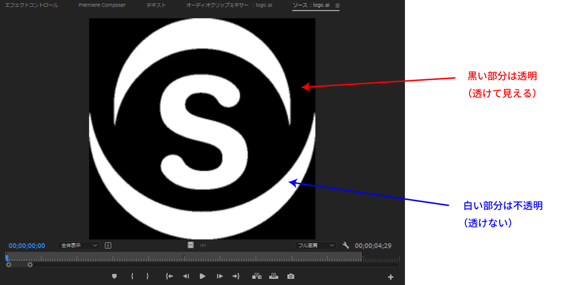This screenshot has height=285, width=571.
Task: Open the ソース panel hamburger menu
Action: tap(337, 5)
